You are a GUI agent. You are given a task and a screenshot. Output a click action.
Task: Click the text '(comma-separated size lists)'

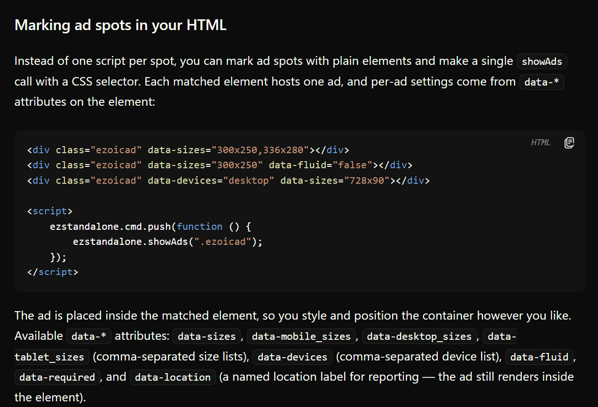point(171,357)
